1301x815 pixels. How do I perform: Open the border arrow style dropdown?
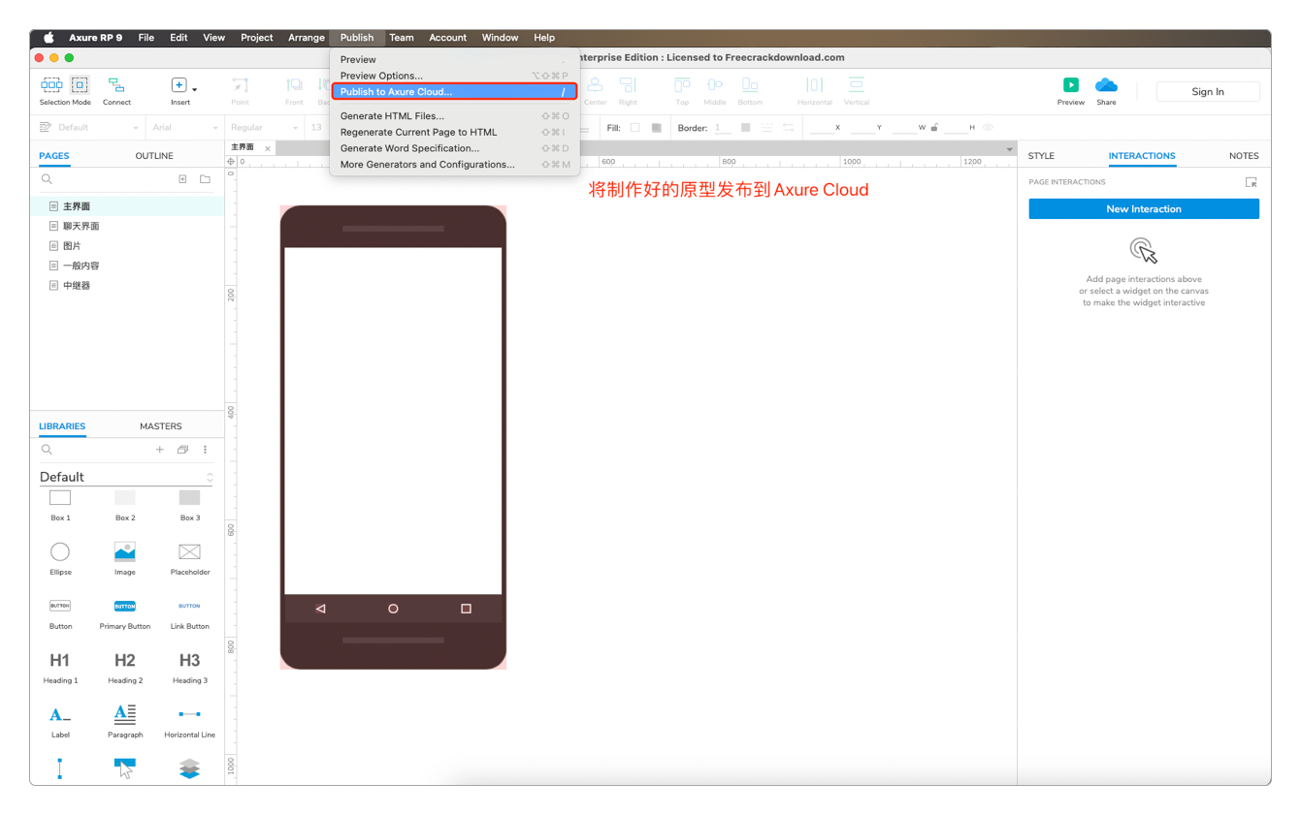788,127
